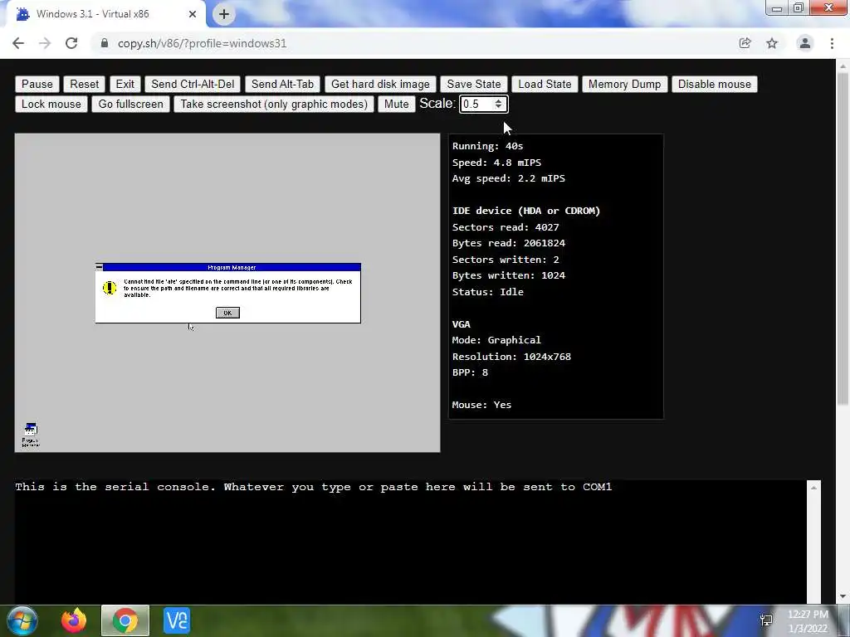Open a new browser tab
Image resolution: width=850 pixels, height=637 pixels.
click(224, 14)
